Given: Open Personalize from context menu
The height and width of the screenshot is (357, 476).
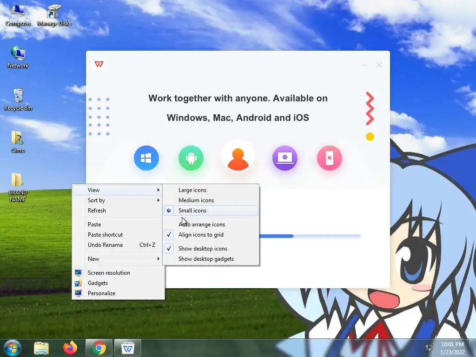Looking at the screenshot, I should pos(118,293).
